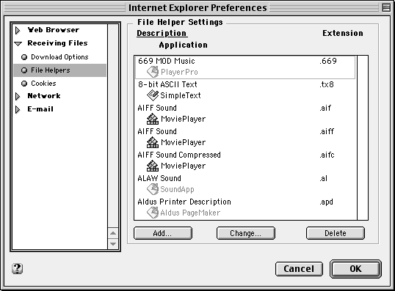Click MoviePlayer icon under .aif row
The height and width of the screenshot is (291, 395).
[x=153, y=119]
